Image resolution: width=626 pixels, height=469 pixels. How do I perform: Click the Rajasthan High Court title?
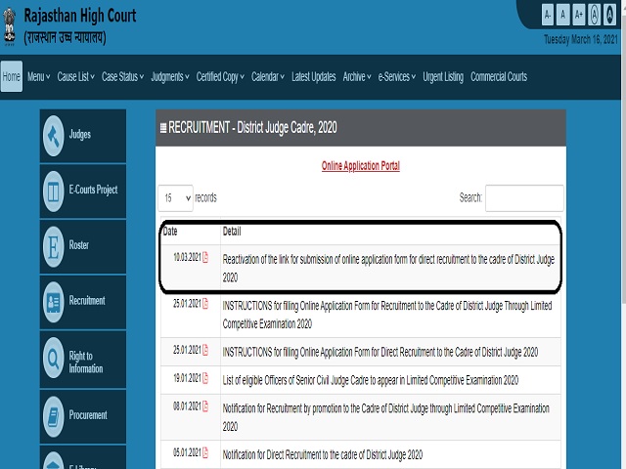click(x=80, y=16)
